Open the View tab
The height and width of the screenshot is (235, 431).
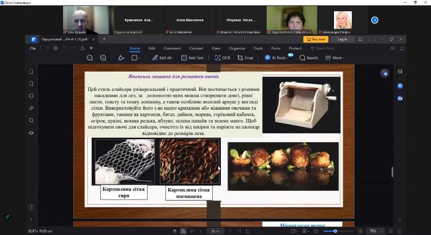216,48
